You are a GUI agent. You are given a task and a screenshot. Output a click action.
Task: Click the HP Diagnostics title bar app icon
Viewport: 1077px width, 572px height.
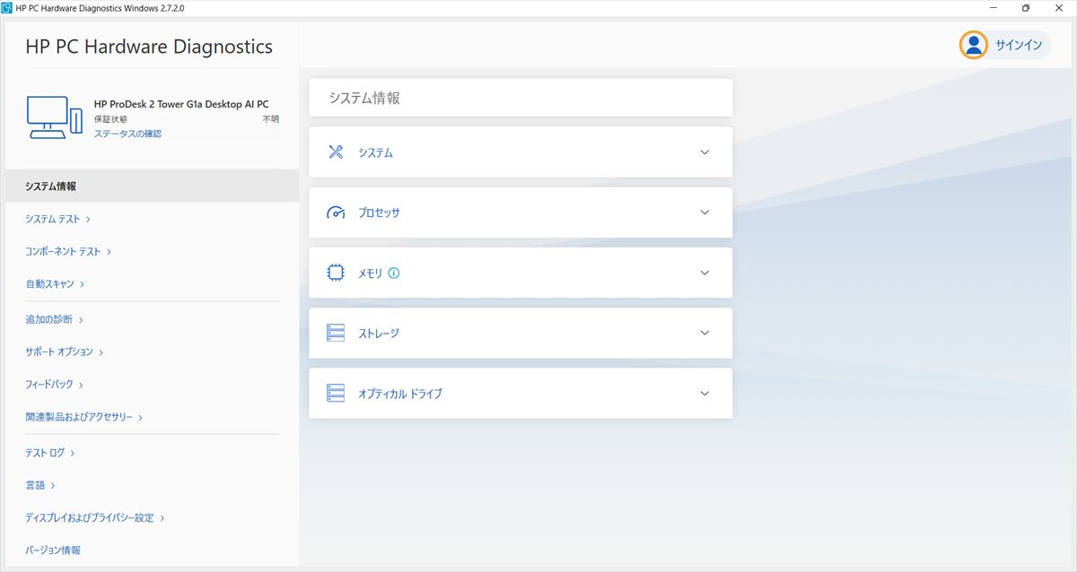pos(7,8)
